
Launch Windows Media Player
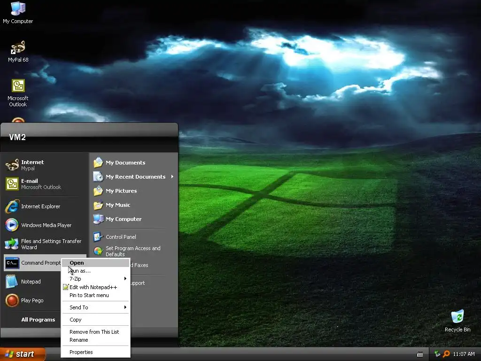pos(46,225)
